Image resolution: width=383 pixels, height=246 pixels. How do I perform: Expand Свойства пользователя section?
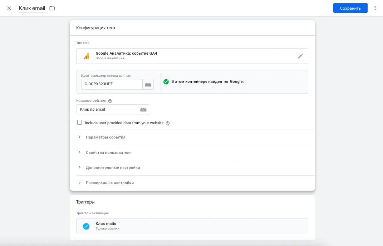coord(108,152)
